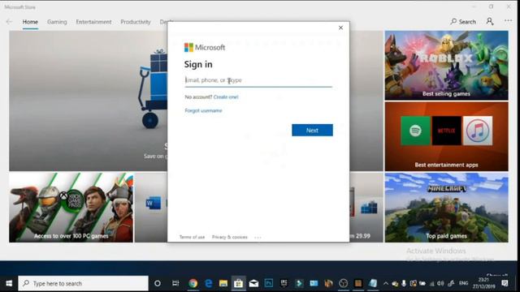Click the network tray icon
This screenshot has height=292, width=520.
click(x=431, y=284)
